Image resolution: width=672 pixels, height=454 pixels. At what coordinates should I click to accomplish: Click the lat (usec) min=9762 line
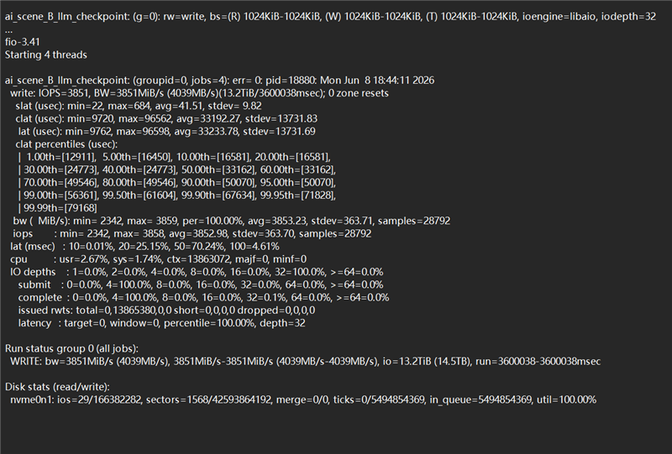click(166, 132)
